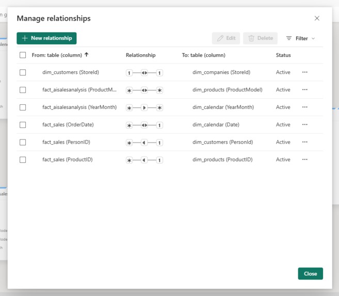Click dim_calendar (Date) cell
The height and width of the screenshot is (296, 339).
(216, 125)
